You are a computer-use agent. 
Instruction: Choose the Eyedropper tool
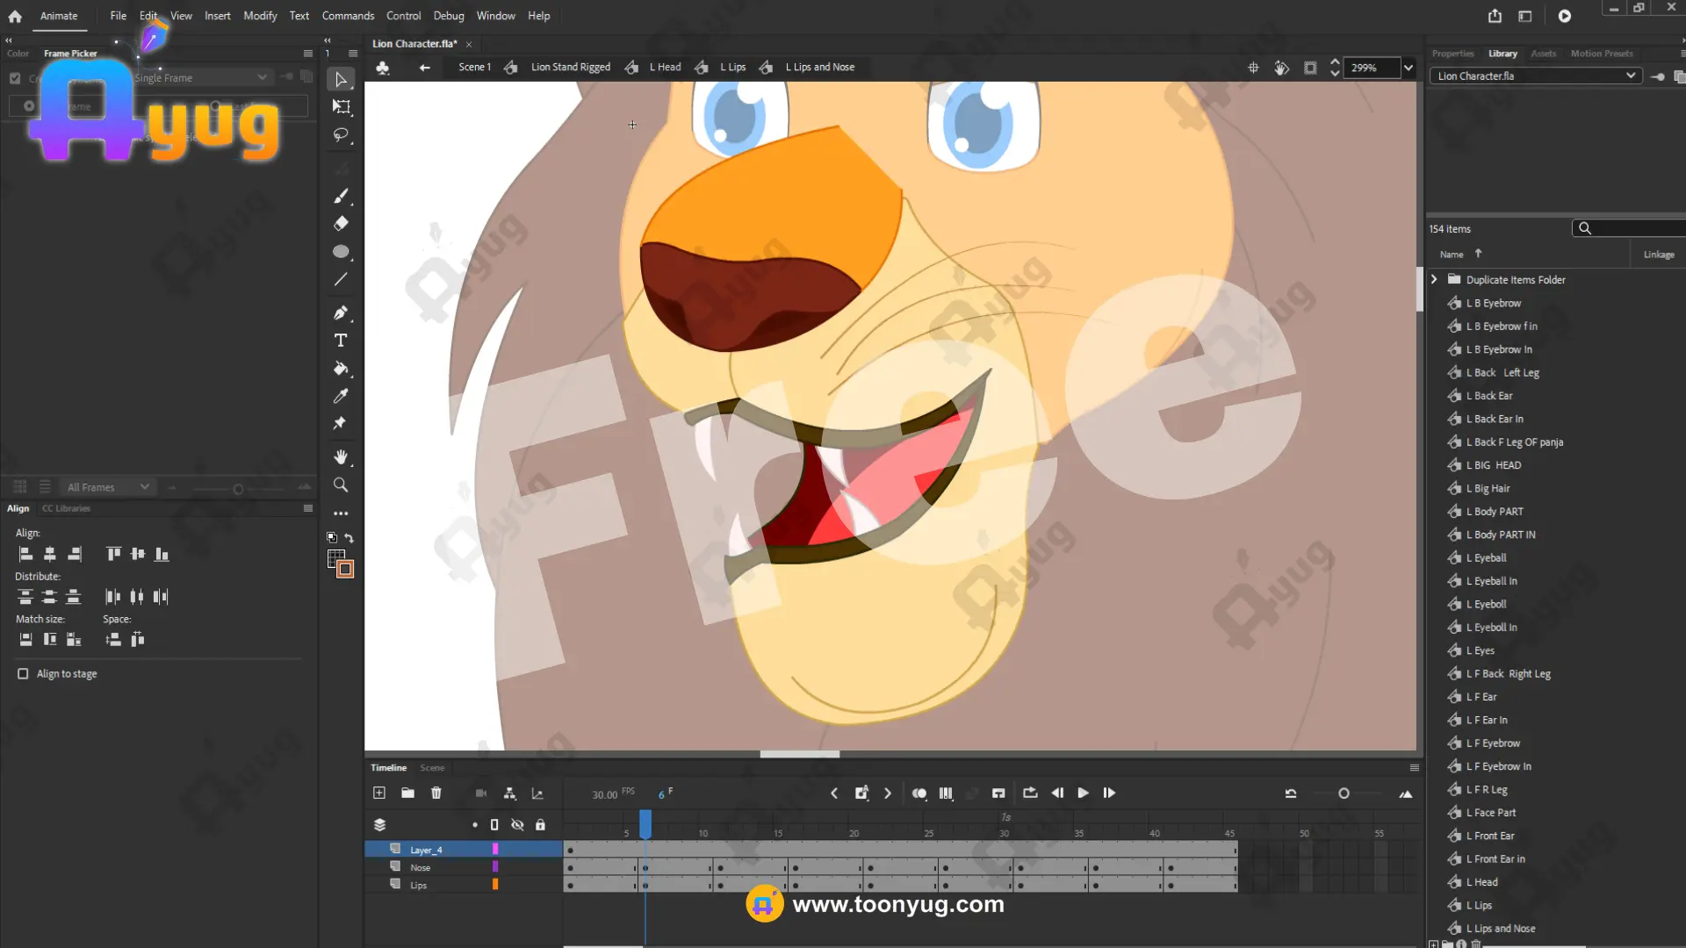[341, 397]
